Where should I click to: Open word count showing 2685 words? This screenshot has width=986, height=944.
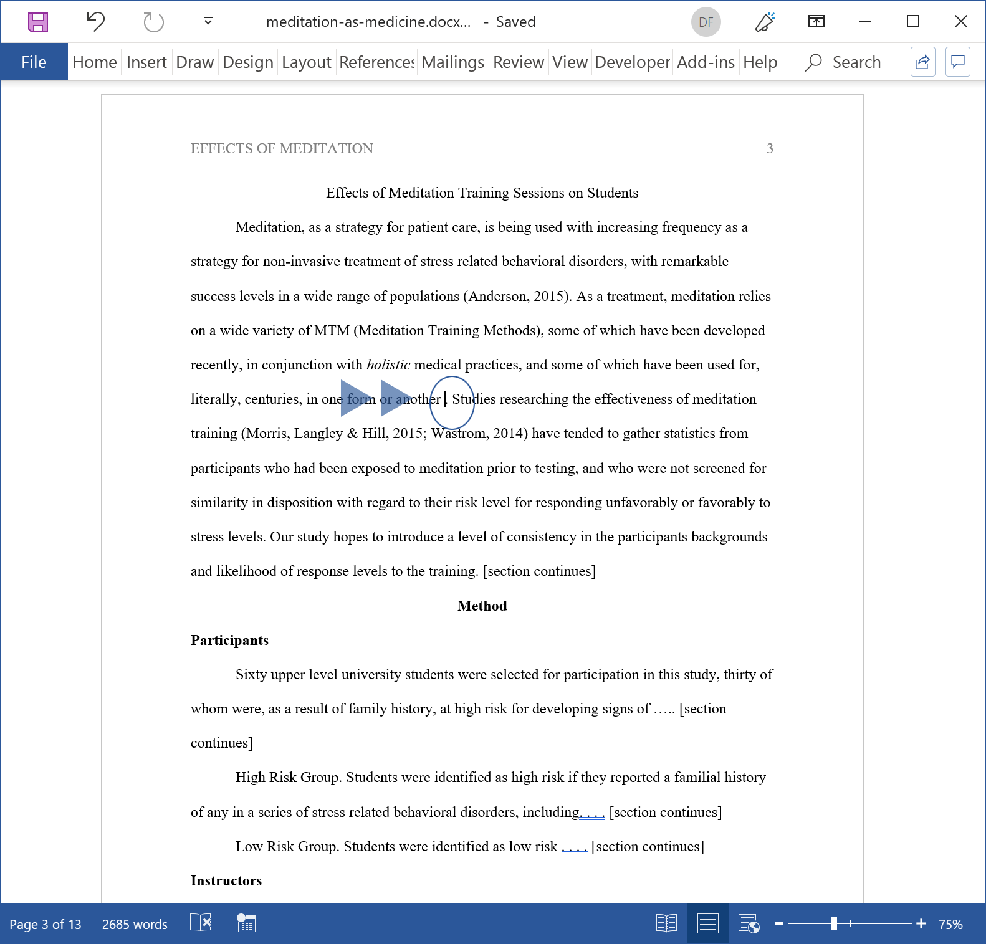135,924
